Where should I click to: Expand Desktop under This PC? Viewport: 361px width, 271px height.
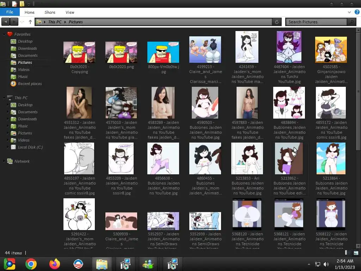pos(8,105)
